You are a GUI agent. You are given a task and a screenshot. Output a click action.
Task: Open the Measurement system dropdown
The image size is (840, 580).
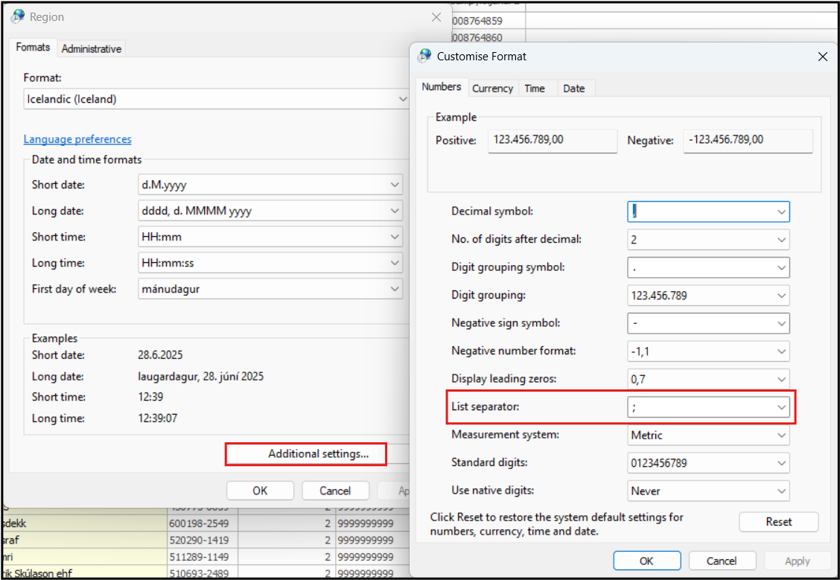point(781,435)
